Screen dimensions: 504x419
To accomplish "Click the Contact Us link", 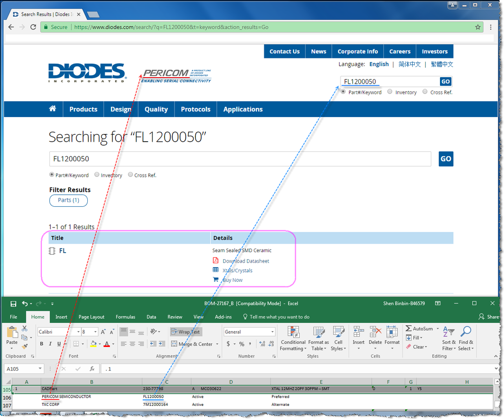I will (285, 51).
